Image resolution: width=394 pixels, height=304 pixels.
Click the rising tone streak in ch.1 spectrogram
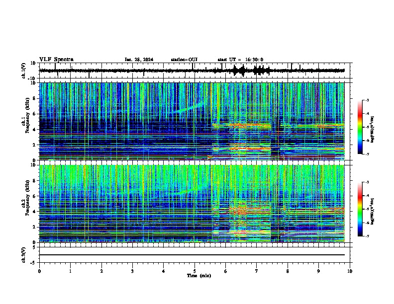coord(189,107)
